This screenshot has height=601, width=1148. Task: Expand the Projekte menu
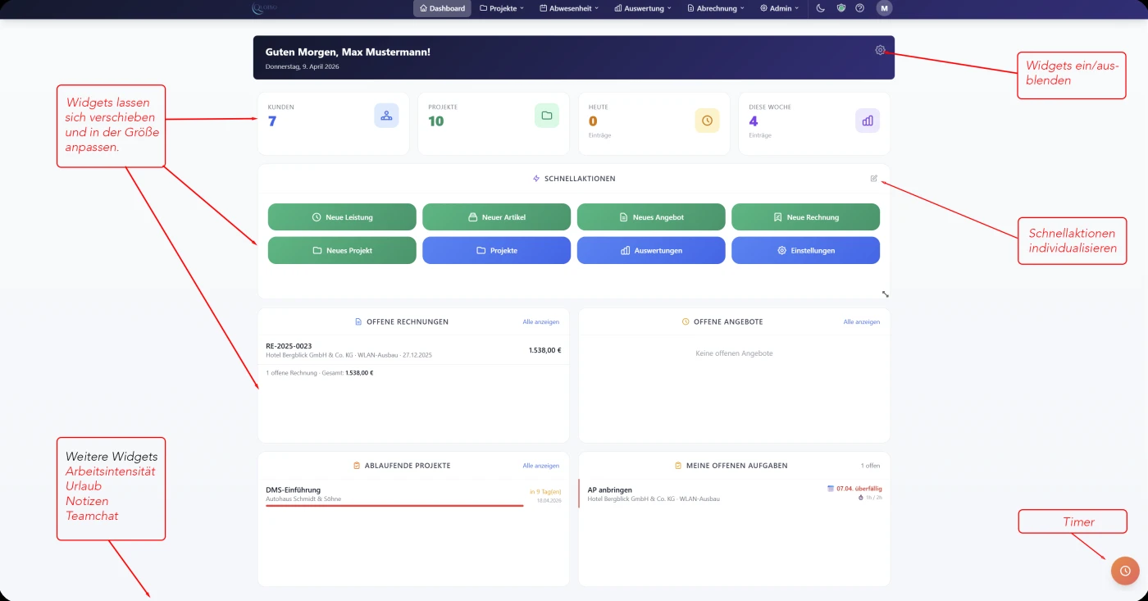pyautogui.click(x=501, y=9)
